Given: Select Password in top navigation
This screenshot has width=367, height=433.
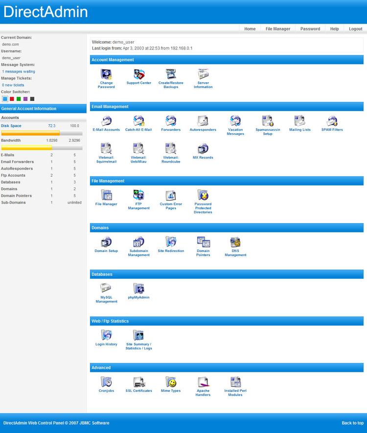Looking at the screenshot, I should (x=310, y=29).
